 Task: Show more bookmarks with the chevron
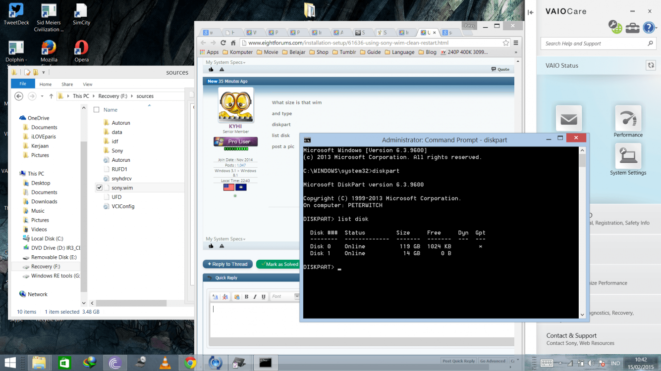pos(516,52)
